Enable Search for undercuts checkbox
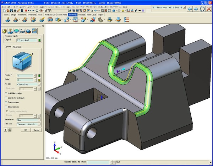 pyautogui.click(x=6, y=98)
